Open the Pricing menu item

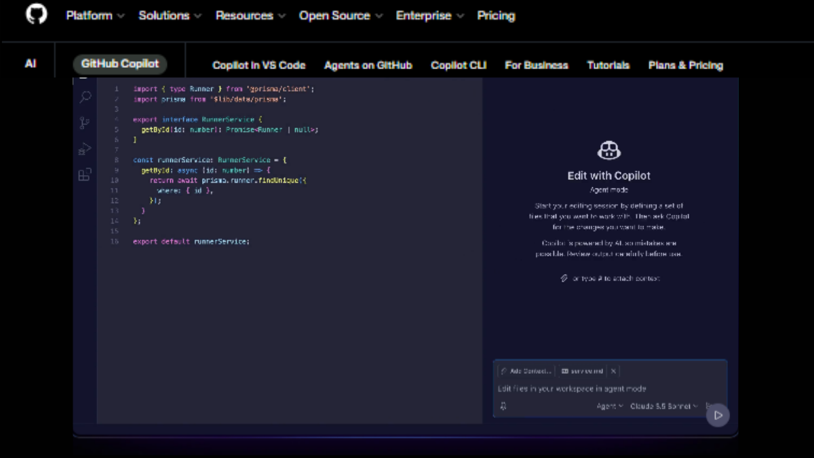pos(496,15)
